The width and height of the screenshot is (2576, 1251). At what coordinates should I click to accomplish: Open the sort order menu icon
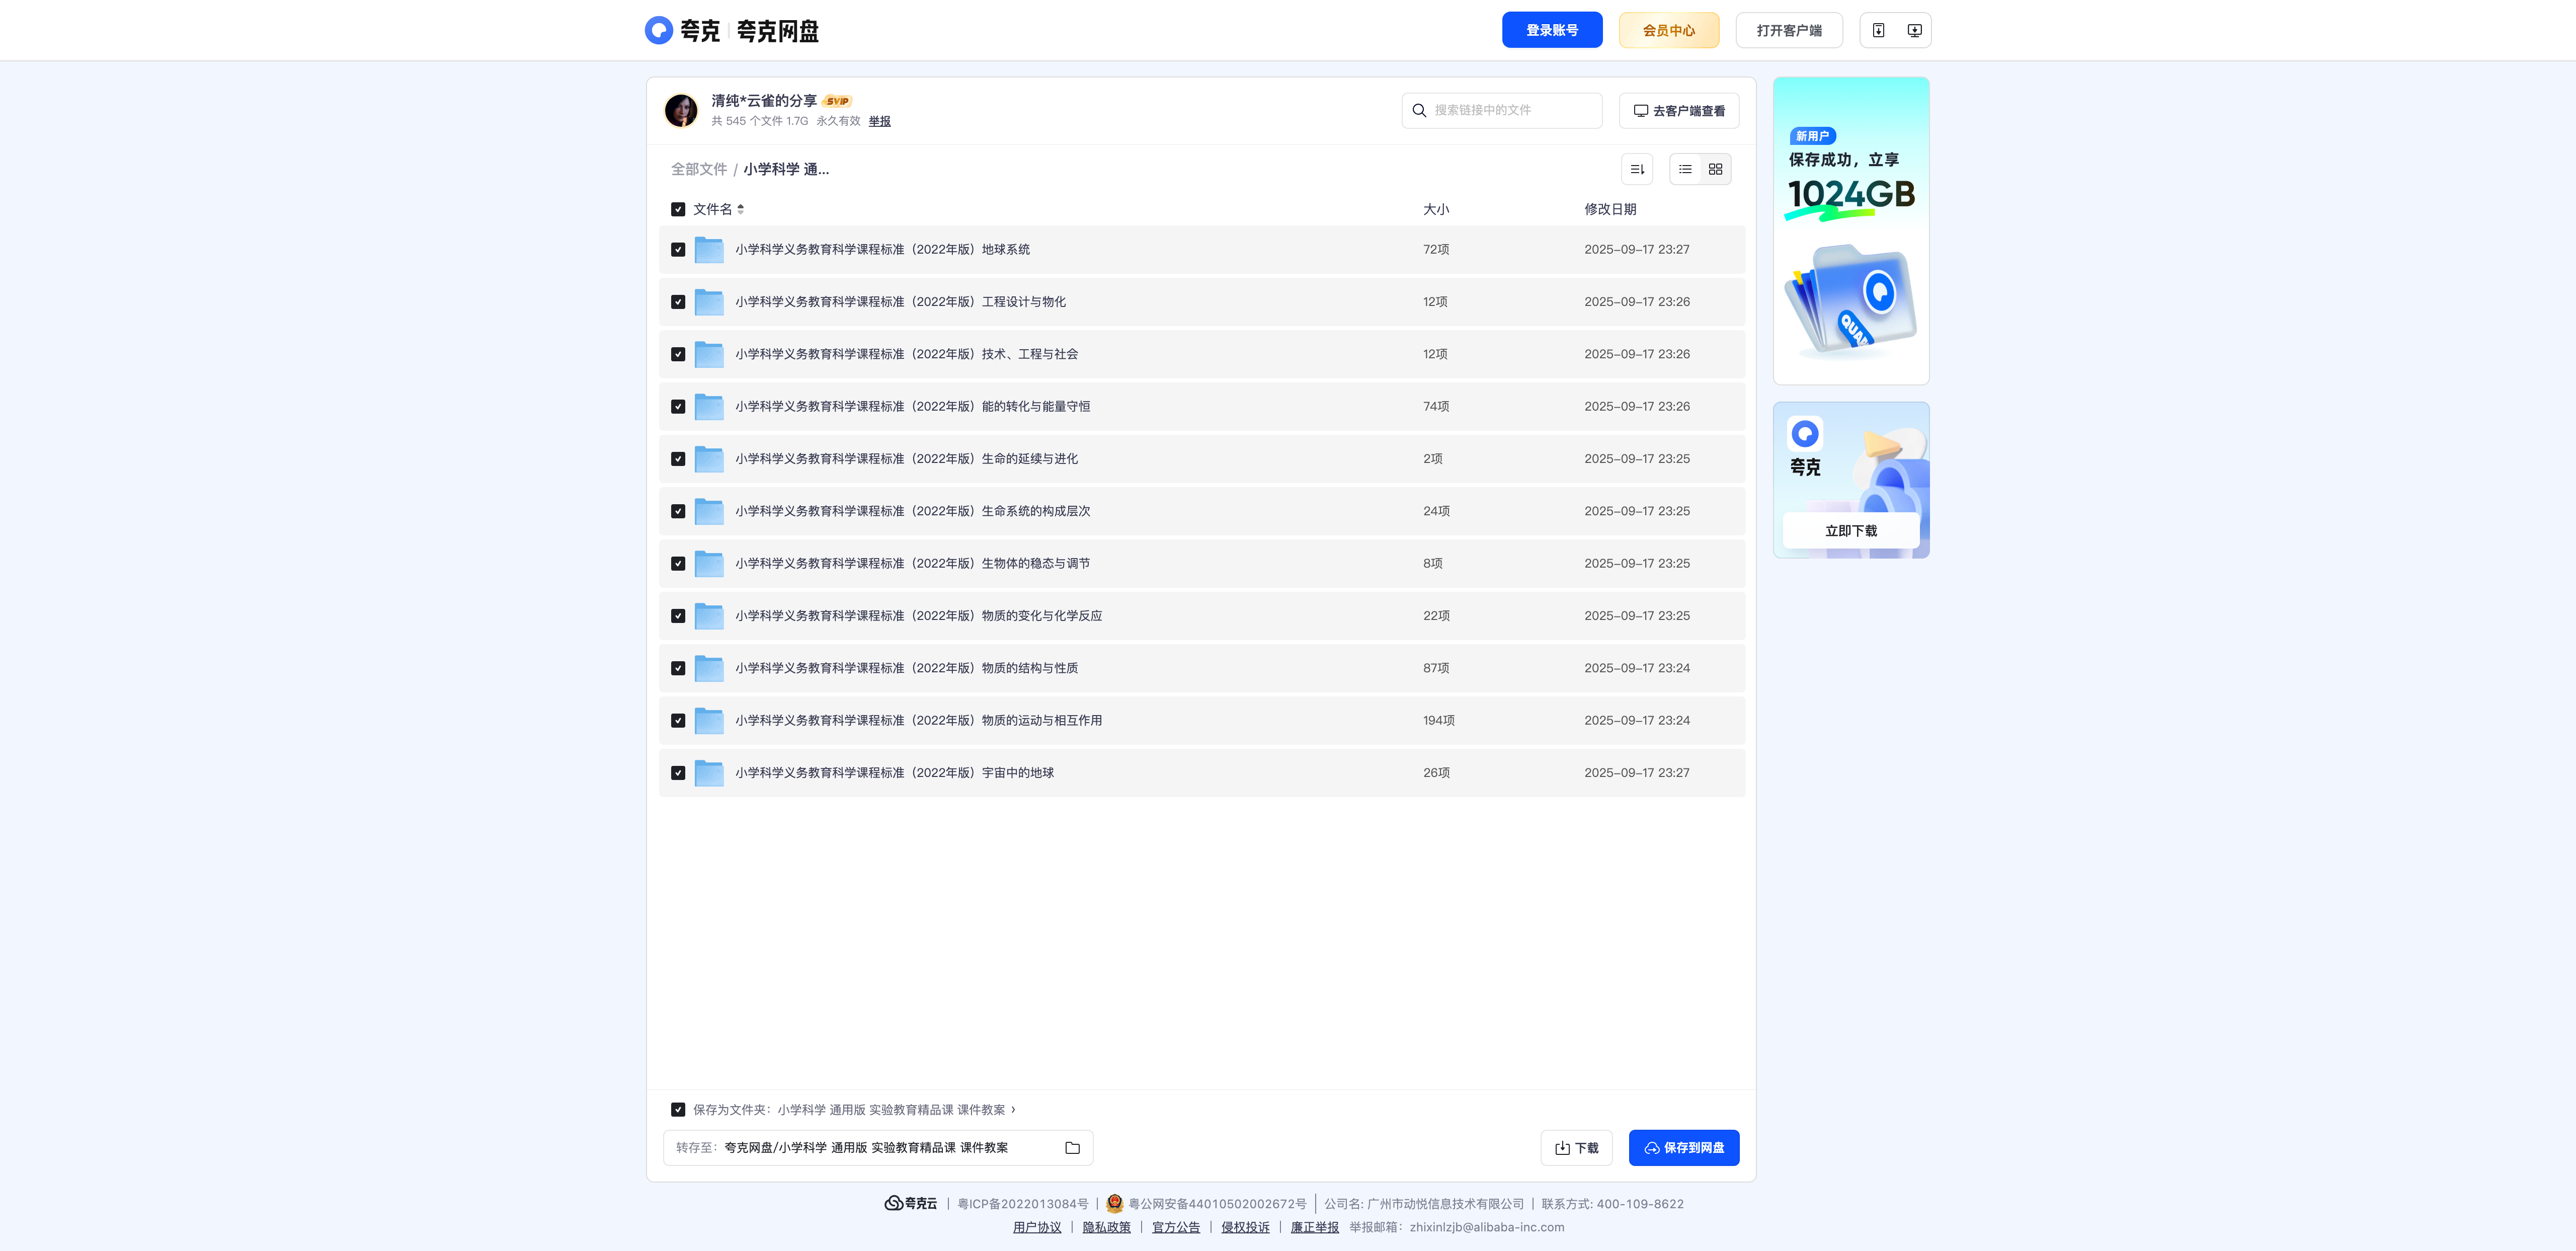(1637, 169)
